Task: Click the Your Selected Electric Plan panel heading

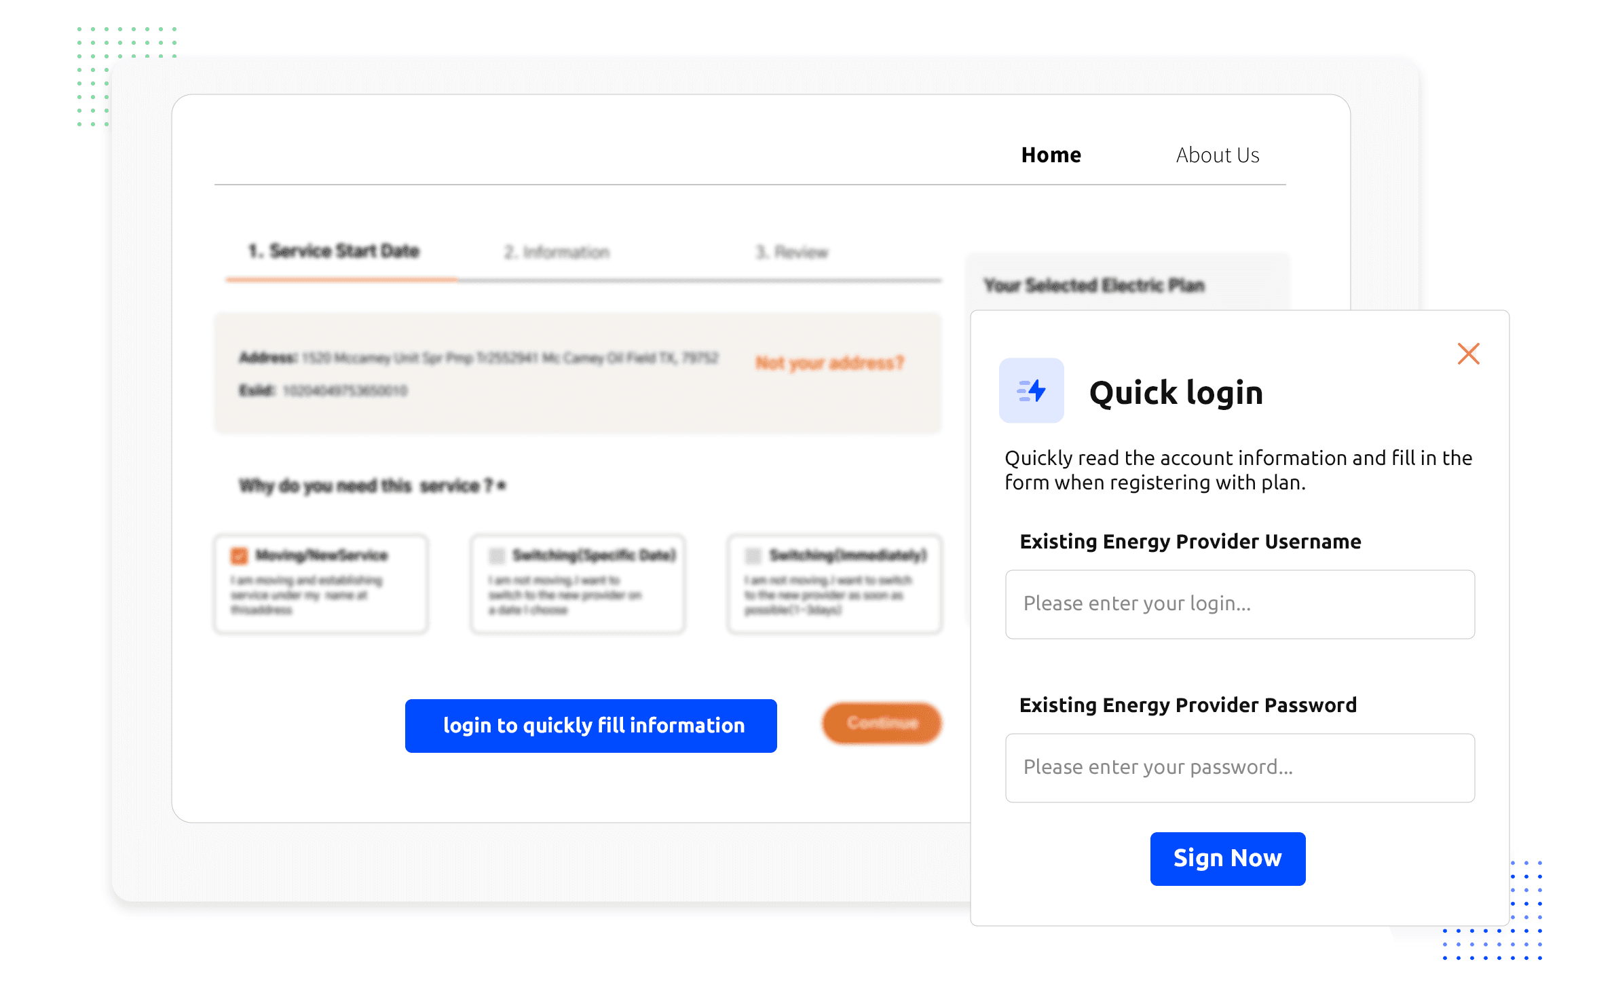Action: coord(1094,286)
